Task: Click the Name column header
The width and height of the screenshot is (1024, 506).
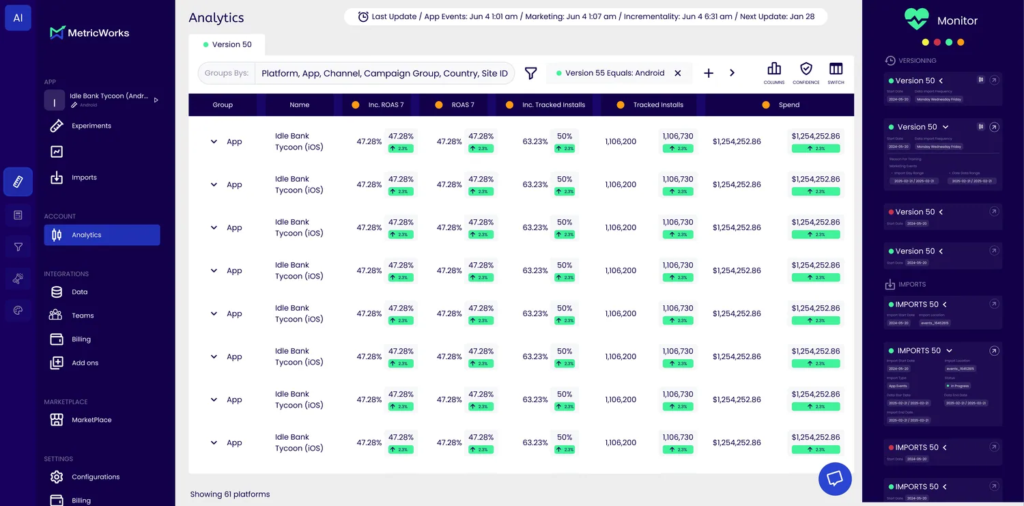Action: pos(300,105)
